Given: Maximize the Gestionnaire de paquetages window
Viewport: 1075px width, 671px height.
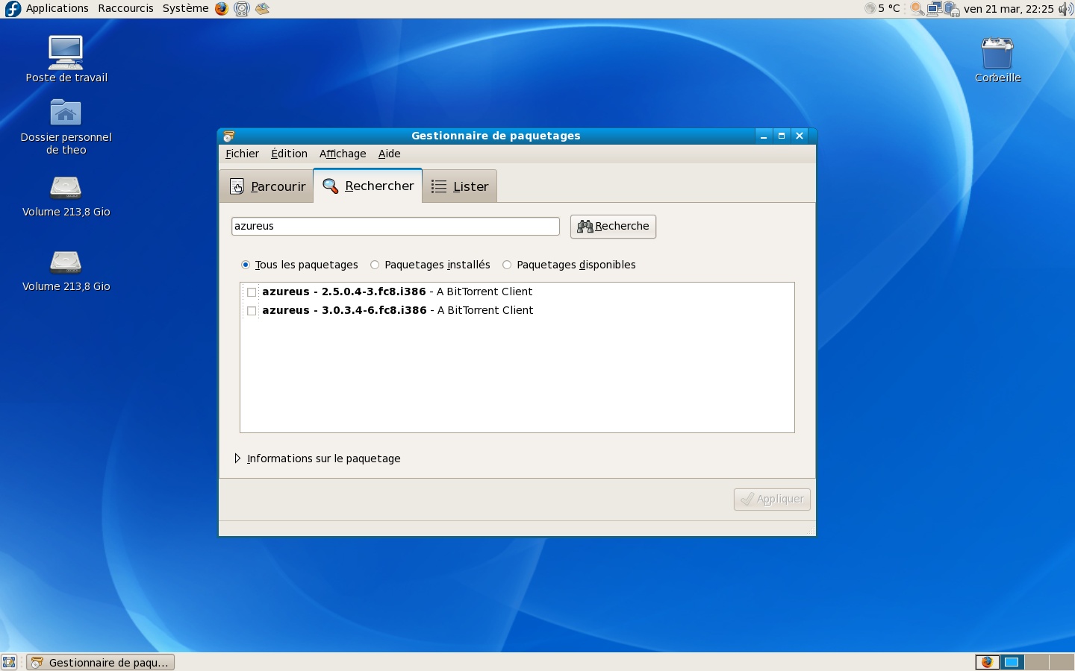Looking at the screenshot, I should point(782,136).
